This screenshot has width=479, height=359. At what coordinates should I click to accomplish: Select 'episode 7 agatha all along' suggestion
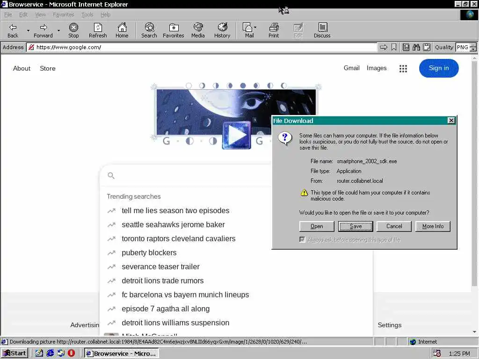pos(166,309)
